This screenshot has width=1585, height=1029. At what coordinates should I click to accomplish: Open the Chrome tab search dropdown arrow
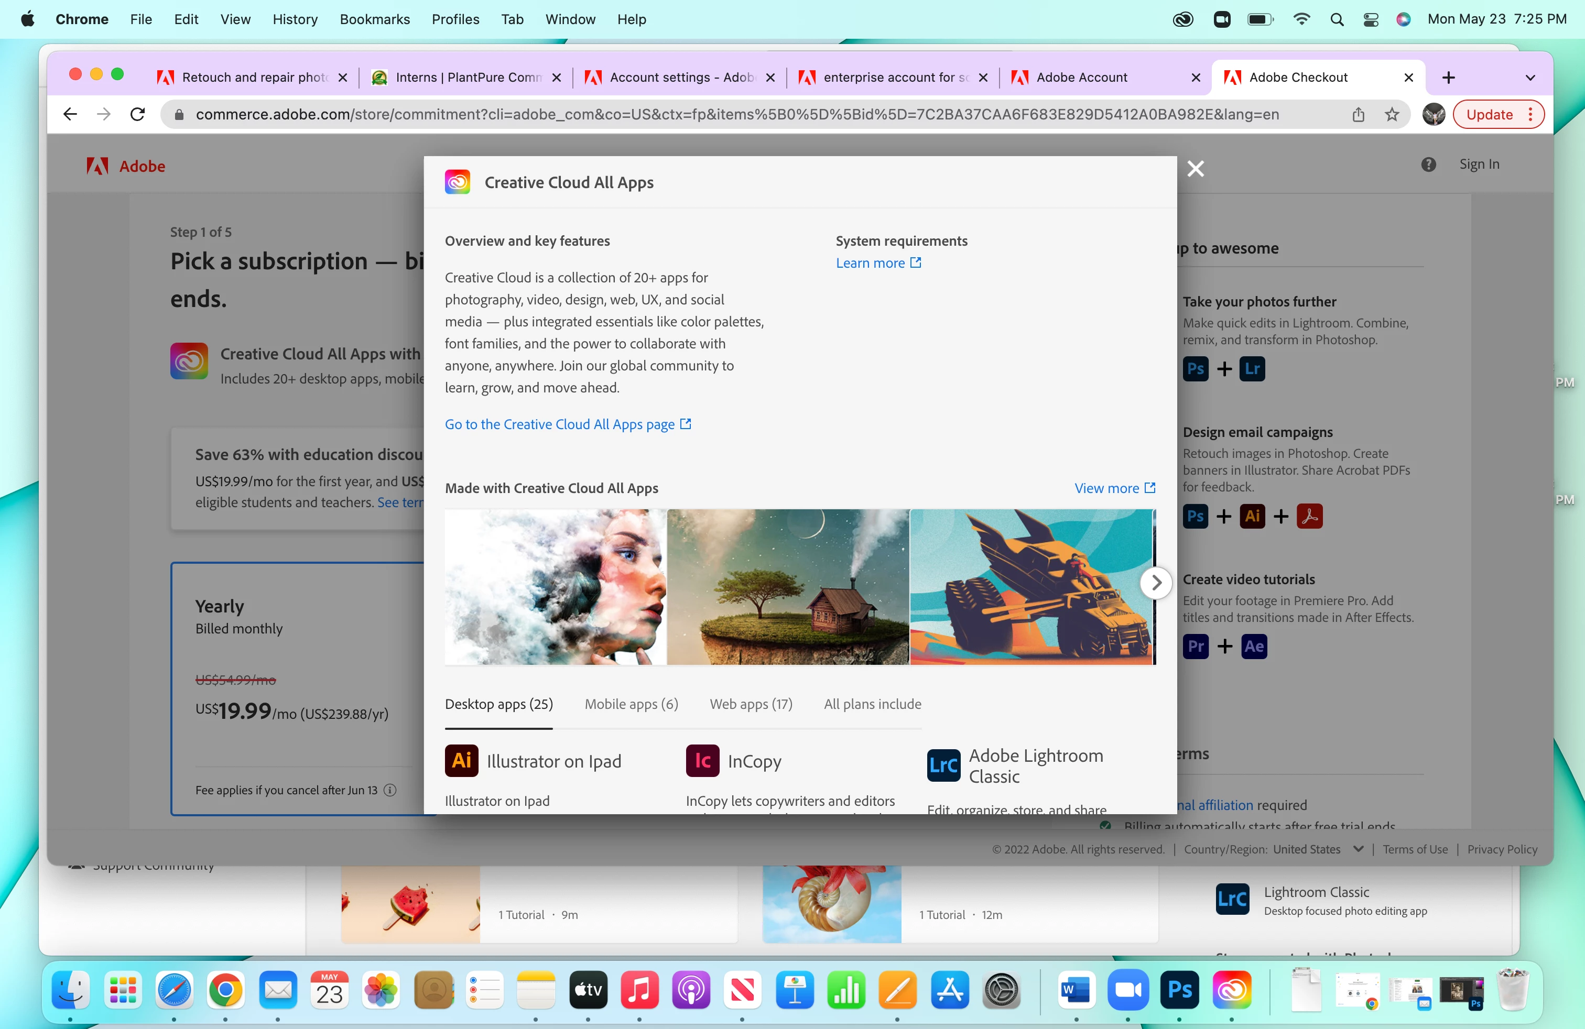(x=1530, y=77)
